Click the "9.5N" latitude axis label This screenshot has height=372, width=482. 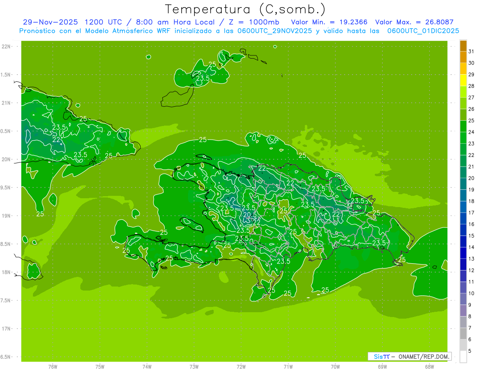6,187
